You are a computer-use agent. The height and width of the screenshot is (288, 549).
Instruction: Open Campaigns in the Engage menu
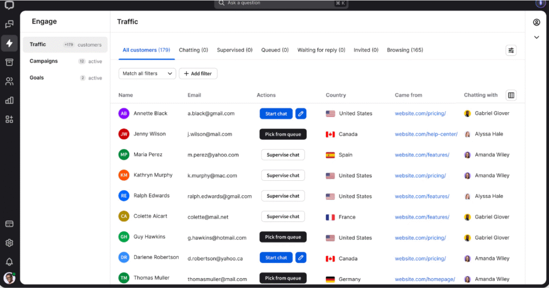coord(44,61)
